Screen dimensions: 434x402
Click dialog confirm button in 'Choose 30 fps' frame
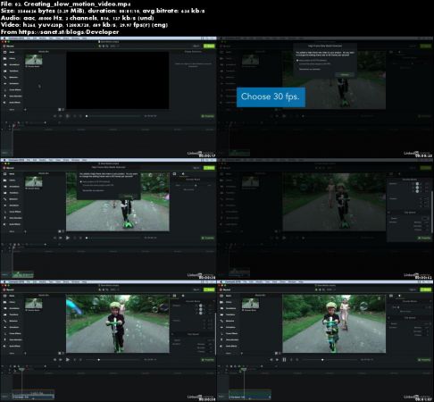[345, 75]
